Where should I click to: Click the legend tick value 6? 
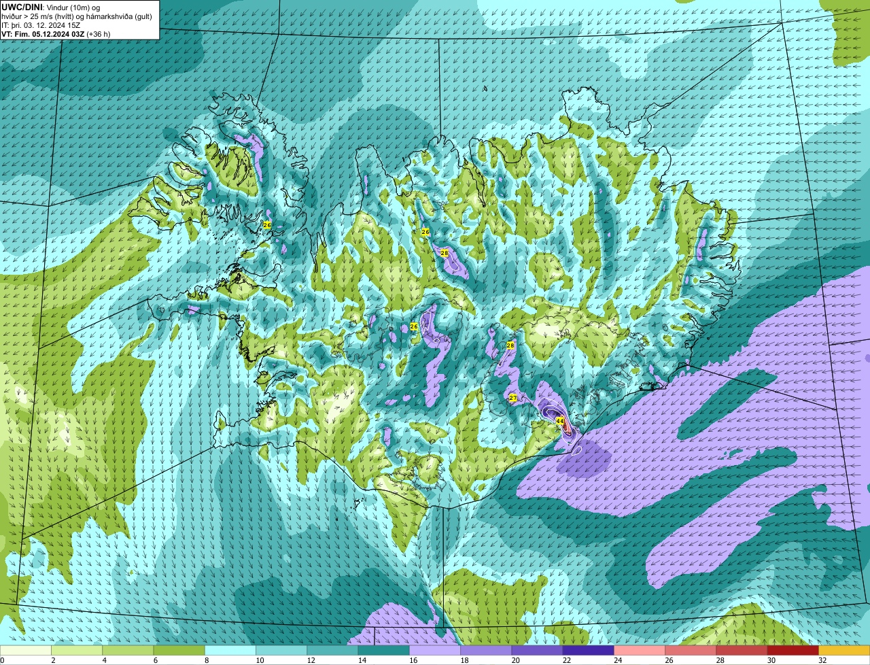(154, 660)
